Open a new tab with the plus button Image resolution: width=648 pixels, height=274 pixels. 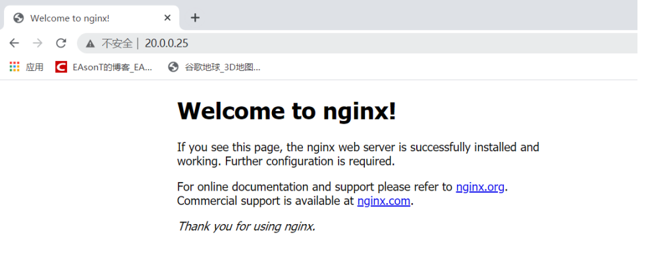pos(195,18)
